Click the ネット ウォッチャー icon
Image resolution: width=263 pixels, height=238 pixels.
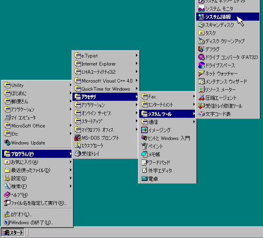click(201, 73)
